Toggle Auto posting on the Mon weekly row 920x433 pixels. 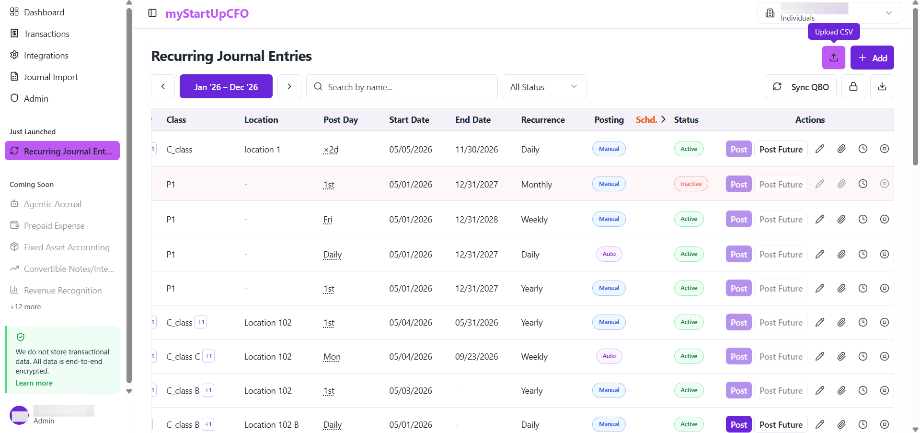click(x=609, y=356)
